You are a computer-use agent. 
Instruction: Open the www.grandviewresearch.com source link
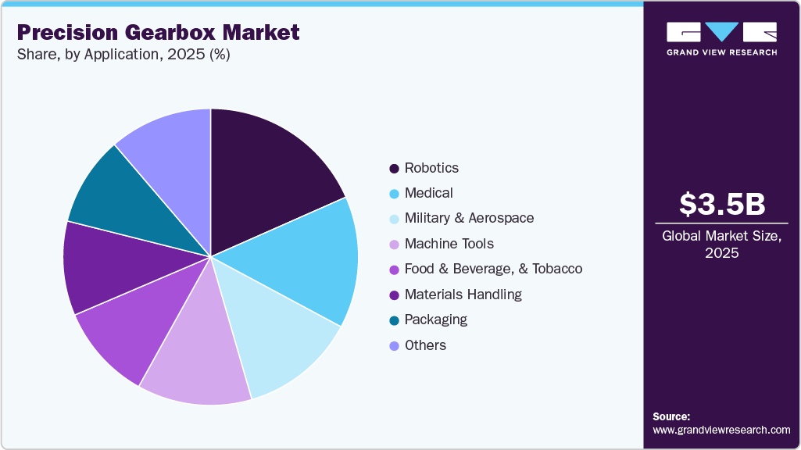click(721, 430)
